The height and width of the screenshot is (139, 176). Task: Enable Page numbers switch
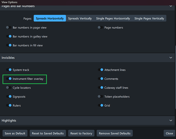(100, 28)
